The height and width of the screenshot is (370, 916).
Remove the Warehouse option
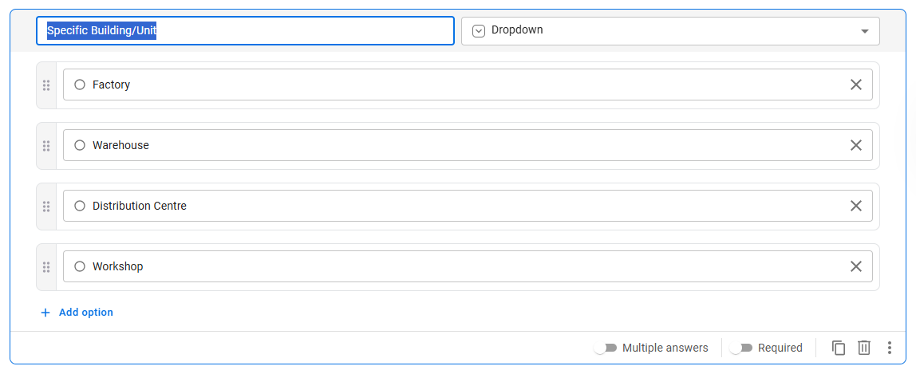point(855,145)
